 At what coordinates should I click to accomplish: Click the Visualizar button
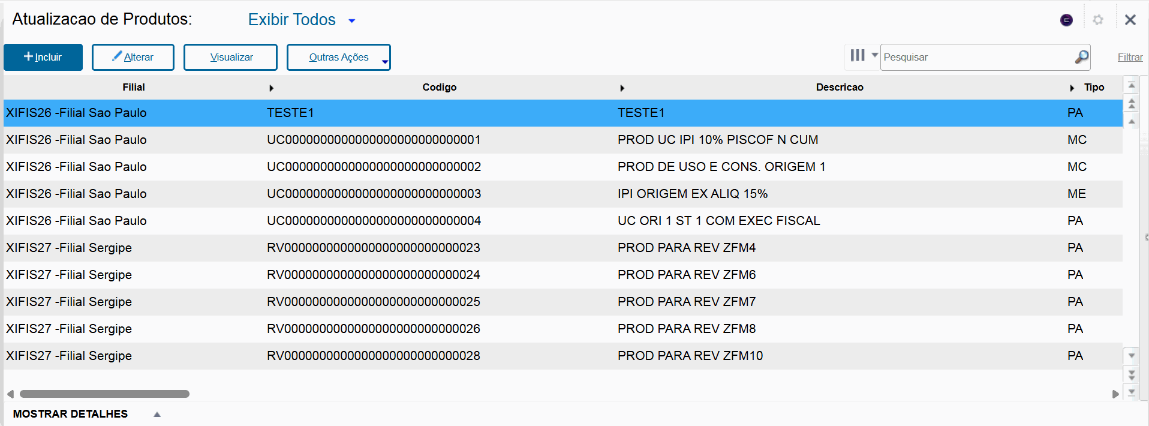coord(230,57)
